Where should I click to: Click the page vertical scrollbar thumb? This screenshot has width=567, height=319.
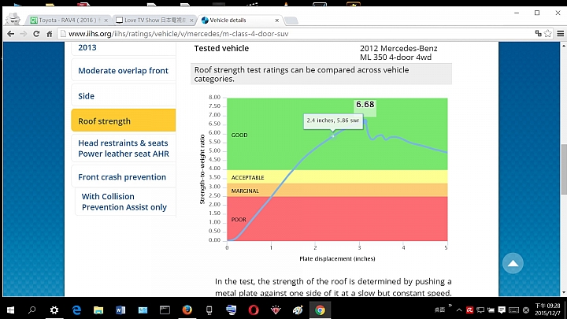pyautogui.click(x=564, y=169)
